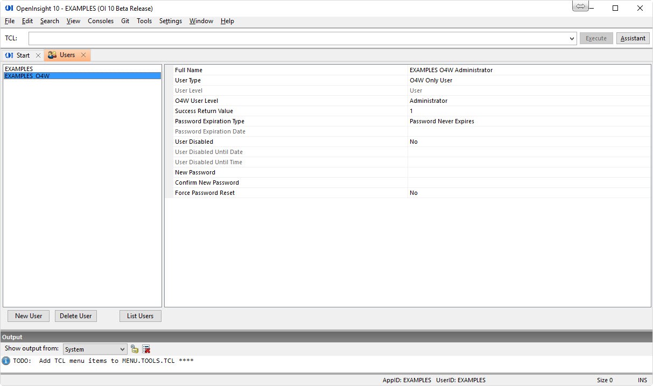
Task: Open the View menu
Action: [73, 21]
